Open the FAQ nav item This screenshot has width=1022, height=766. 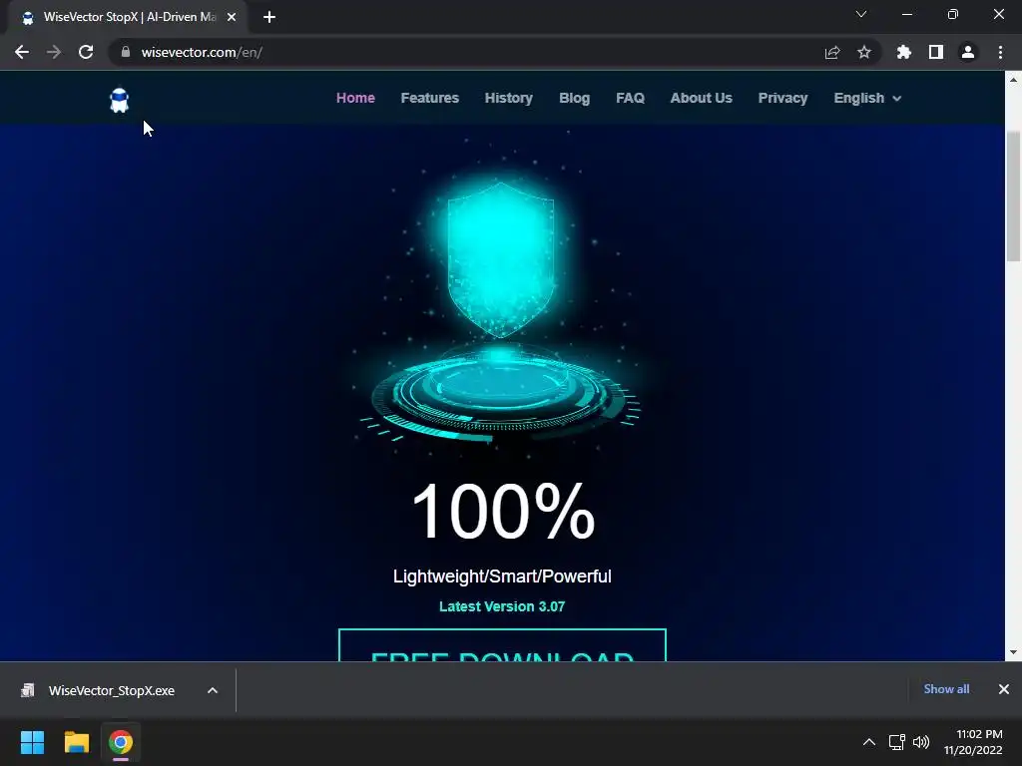tap(631, 98)
